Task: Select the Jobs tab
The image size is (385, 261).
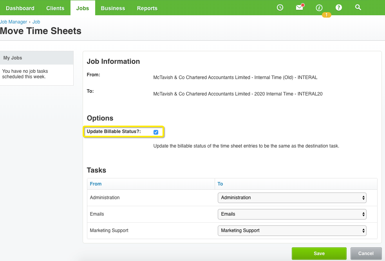Action: [83, 8]
